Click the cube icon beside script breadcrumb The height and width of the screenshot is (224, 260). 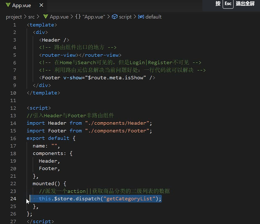(x=114, y=16)
